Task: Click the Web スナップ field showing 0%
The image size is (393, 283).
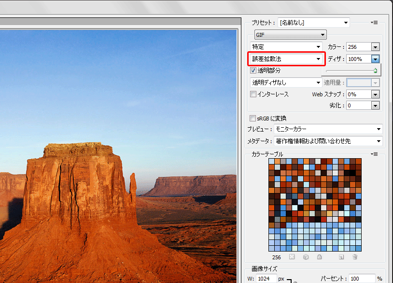Action: click(359, 94)
